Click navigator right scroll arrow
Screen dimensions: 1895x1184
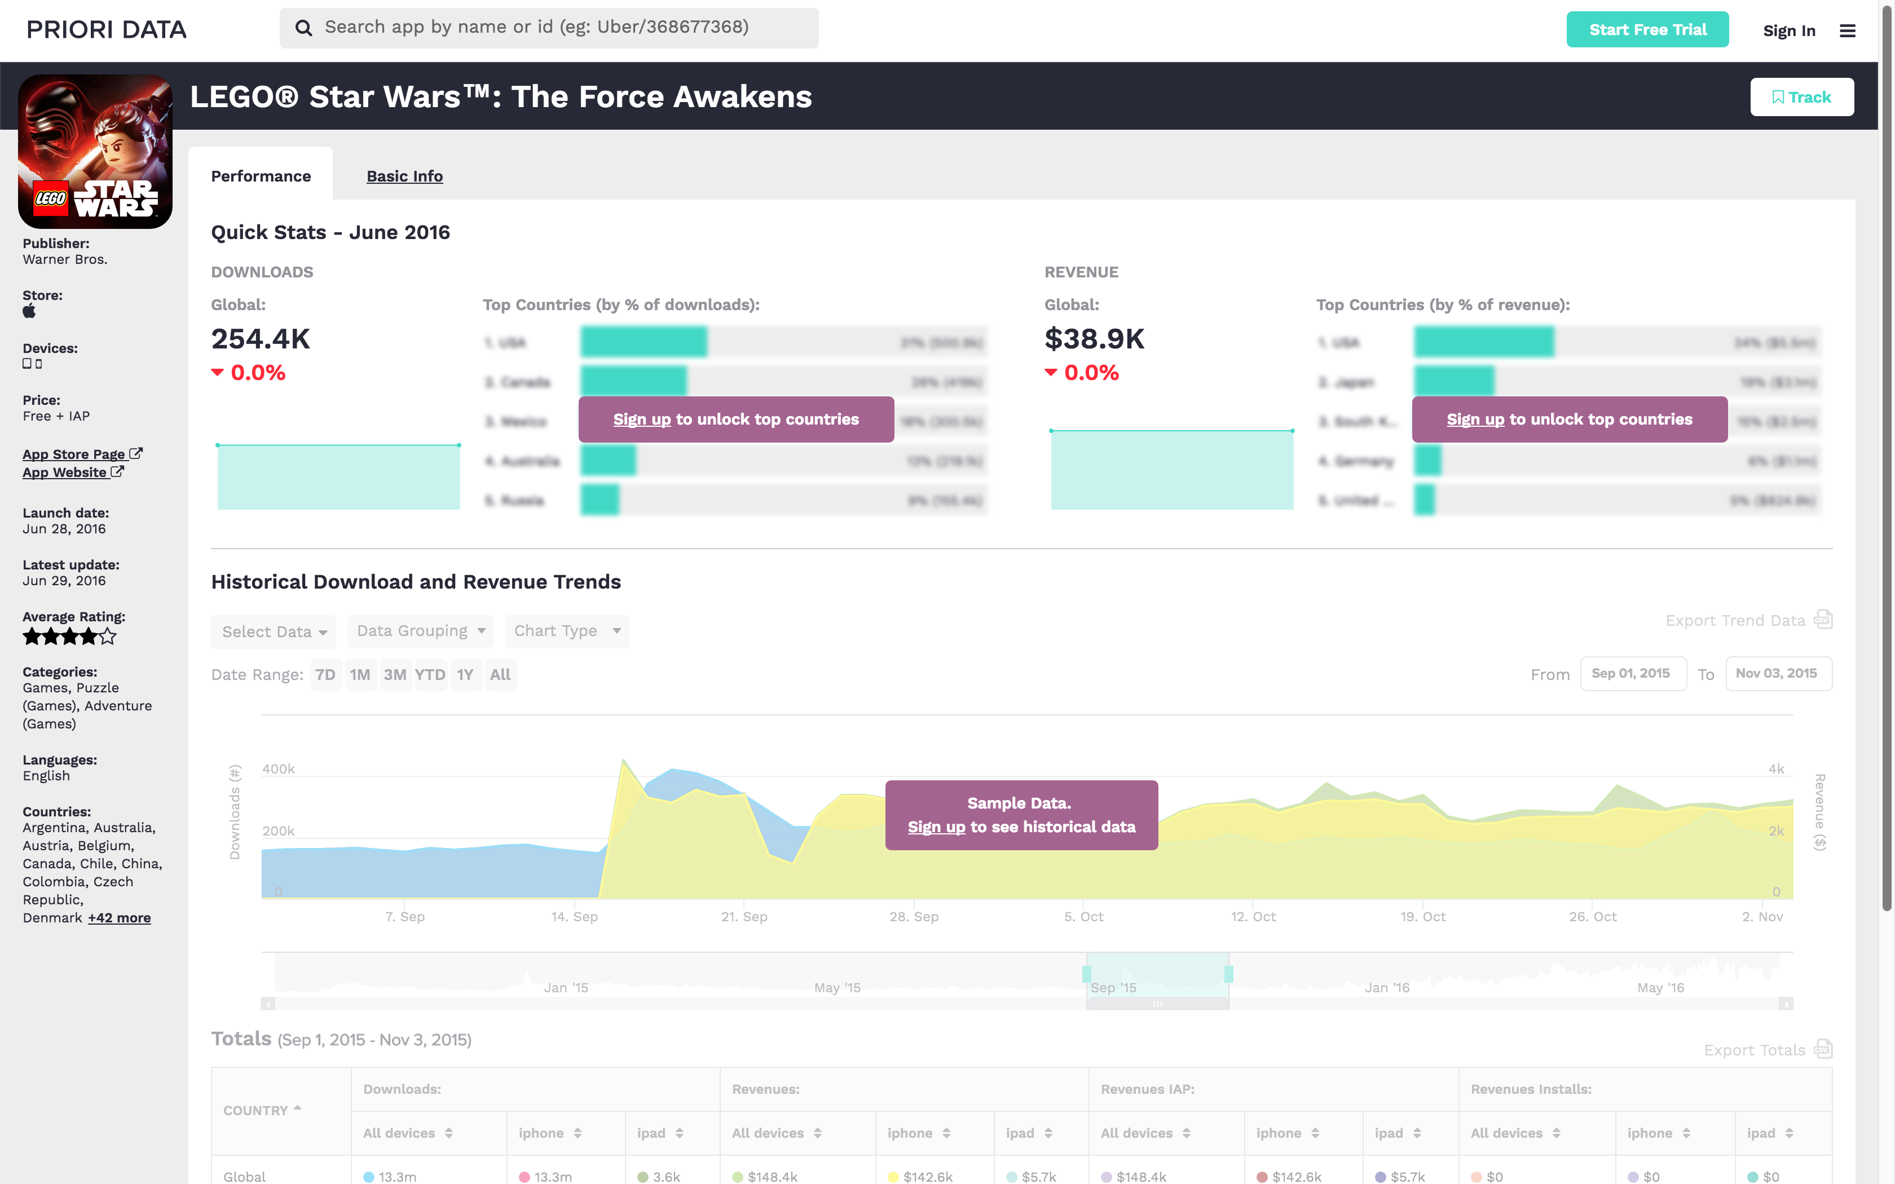pos(1786,1003)
